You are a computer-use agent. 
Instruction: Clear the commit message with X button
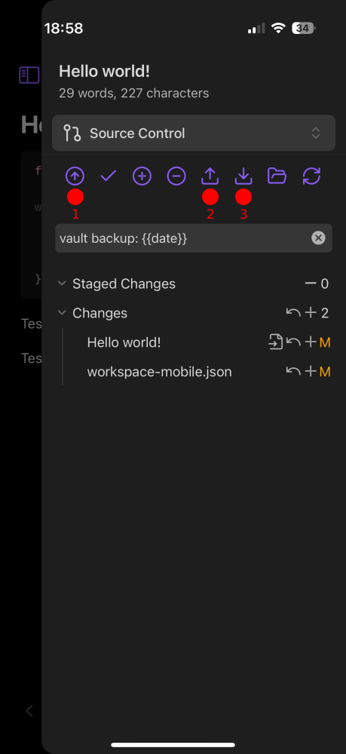(x=318, y=238)
